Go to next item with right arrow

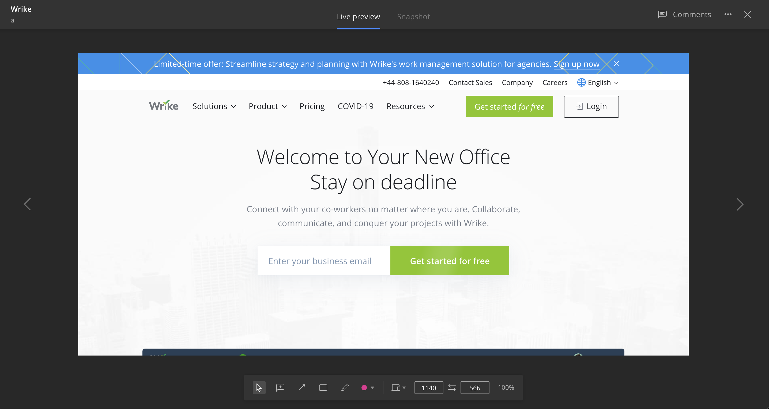[x=740, y=204]
